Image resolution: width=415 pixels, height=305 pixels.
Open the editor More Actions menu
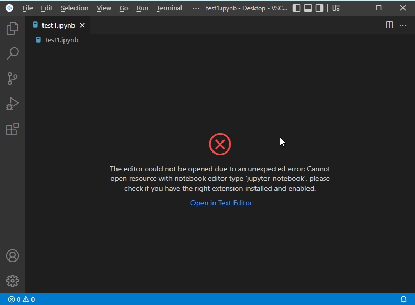pyautogui.click(x=403, y=25)
